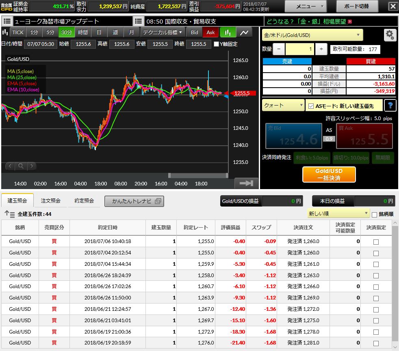Check 決済指定 for 2018/06/21 12:24:57 position
The width and height of the screenshot is (399, 351).
[376, 310]
